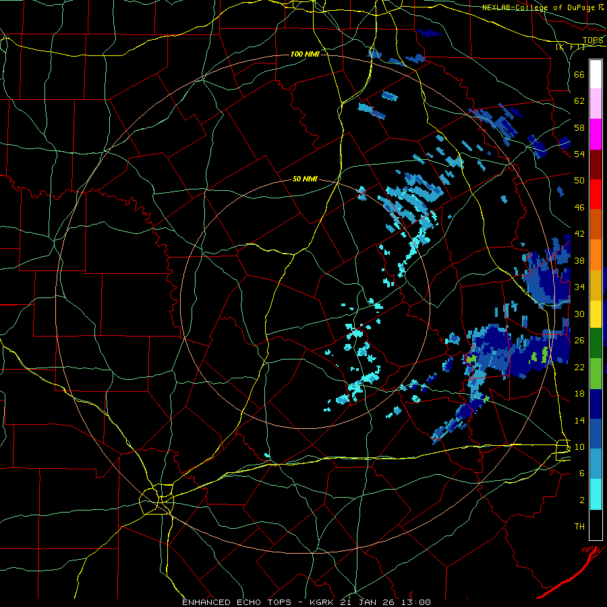Select the "62" legend value

579,101
